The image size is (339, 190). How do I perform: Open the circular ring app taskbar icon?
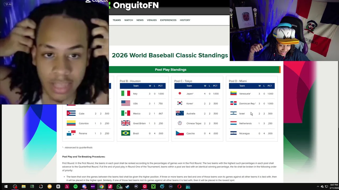(x=41, y=187)
